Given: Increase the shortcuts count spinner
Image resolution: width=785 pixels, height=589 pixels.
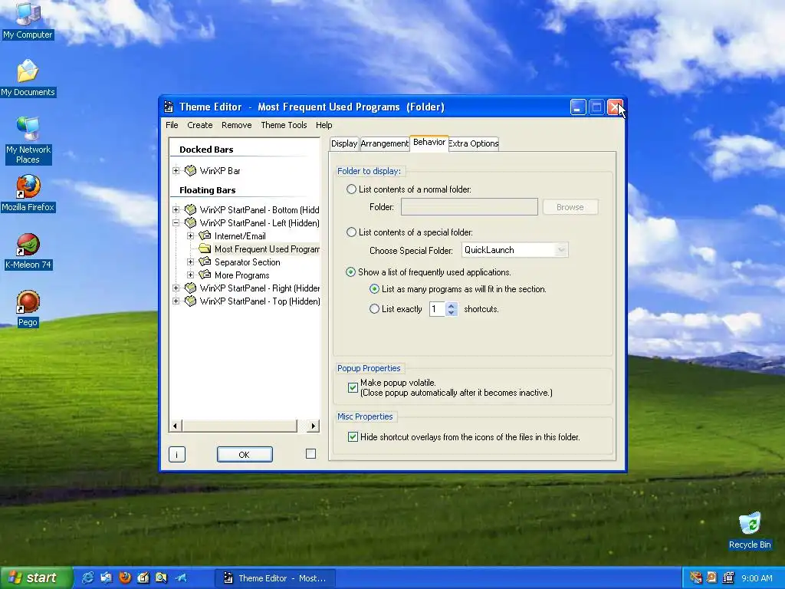Looking at the screenshot, I should tap(451, 305).
